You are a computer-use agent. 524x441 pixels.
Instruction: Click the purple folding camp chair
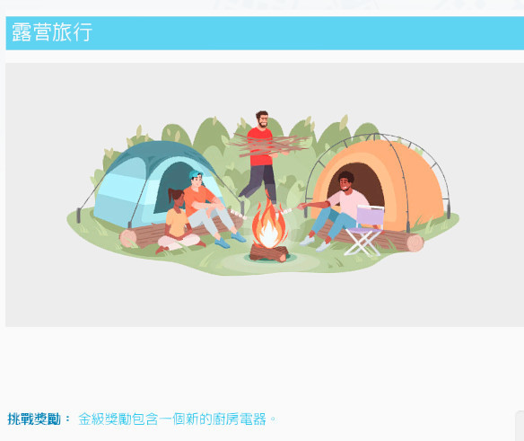coord(365,231)
